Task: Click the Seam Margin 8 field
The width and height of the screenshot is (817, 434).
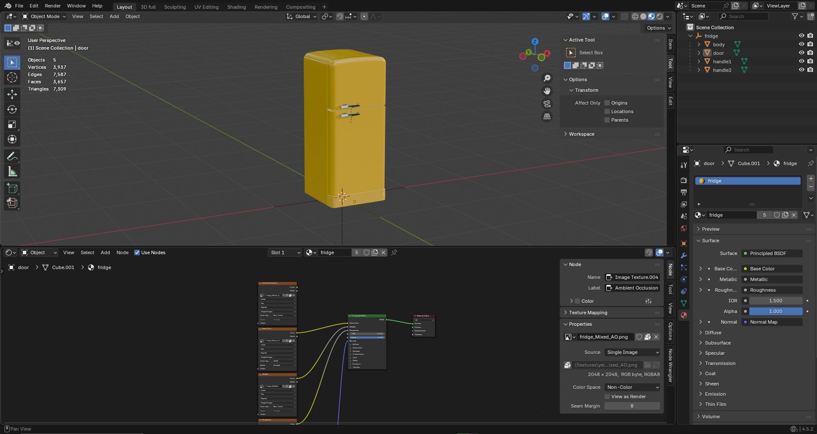Action: [632, 406]
